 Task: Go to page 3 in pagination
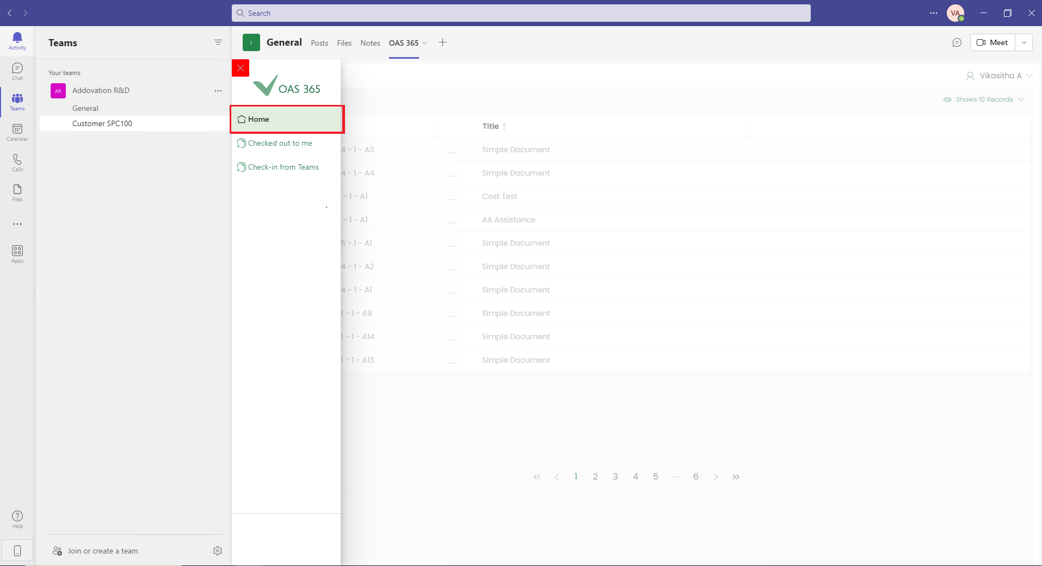(615, 476)
